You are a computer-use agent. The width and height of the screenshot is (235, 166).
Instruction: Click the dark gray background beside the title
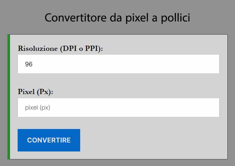214,17
